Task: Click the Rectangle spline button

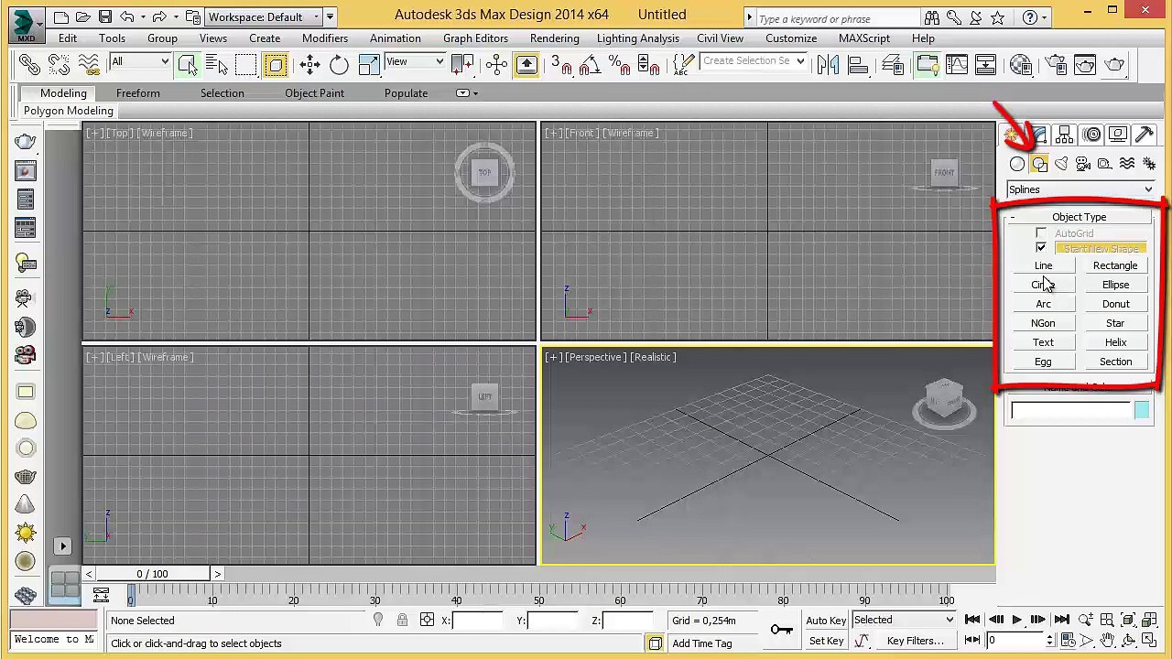Action: (x=1115, y=265)
